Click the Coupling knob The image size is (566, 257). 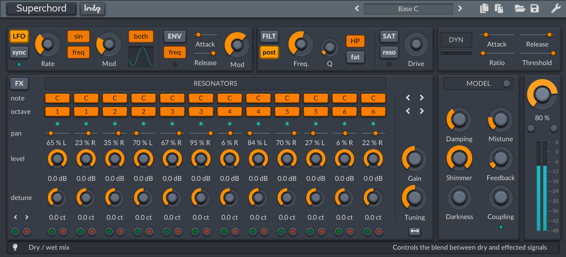pos(501,198)
